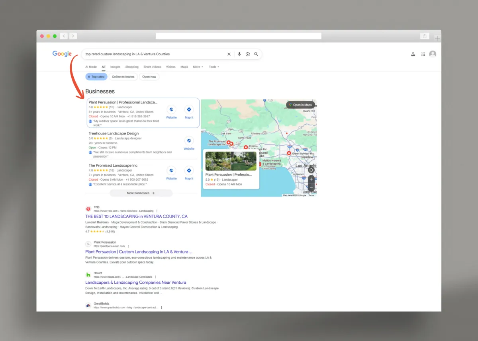Click the browser share icon
This screenshot has height=341, width=478.
pos(425,36)
